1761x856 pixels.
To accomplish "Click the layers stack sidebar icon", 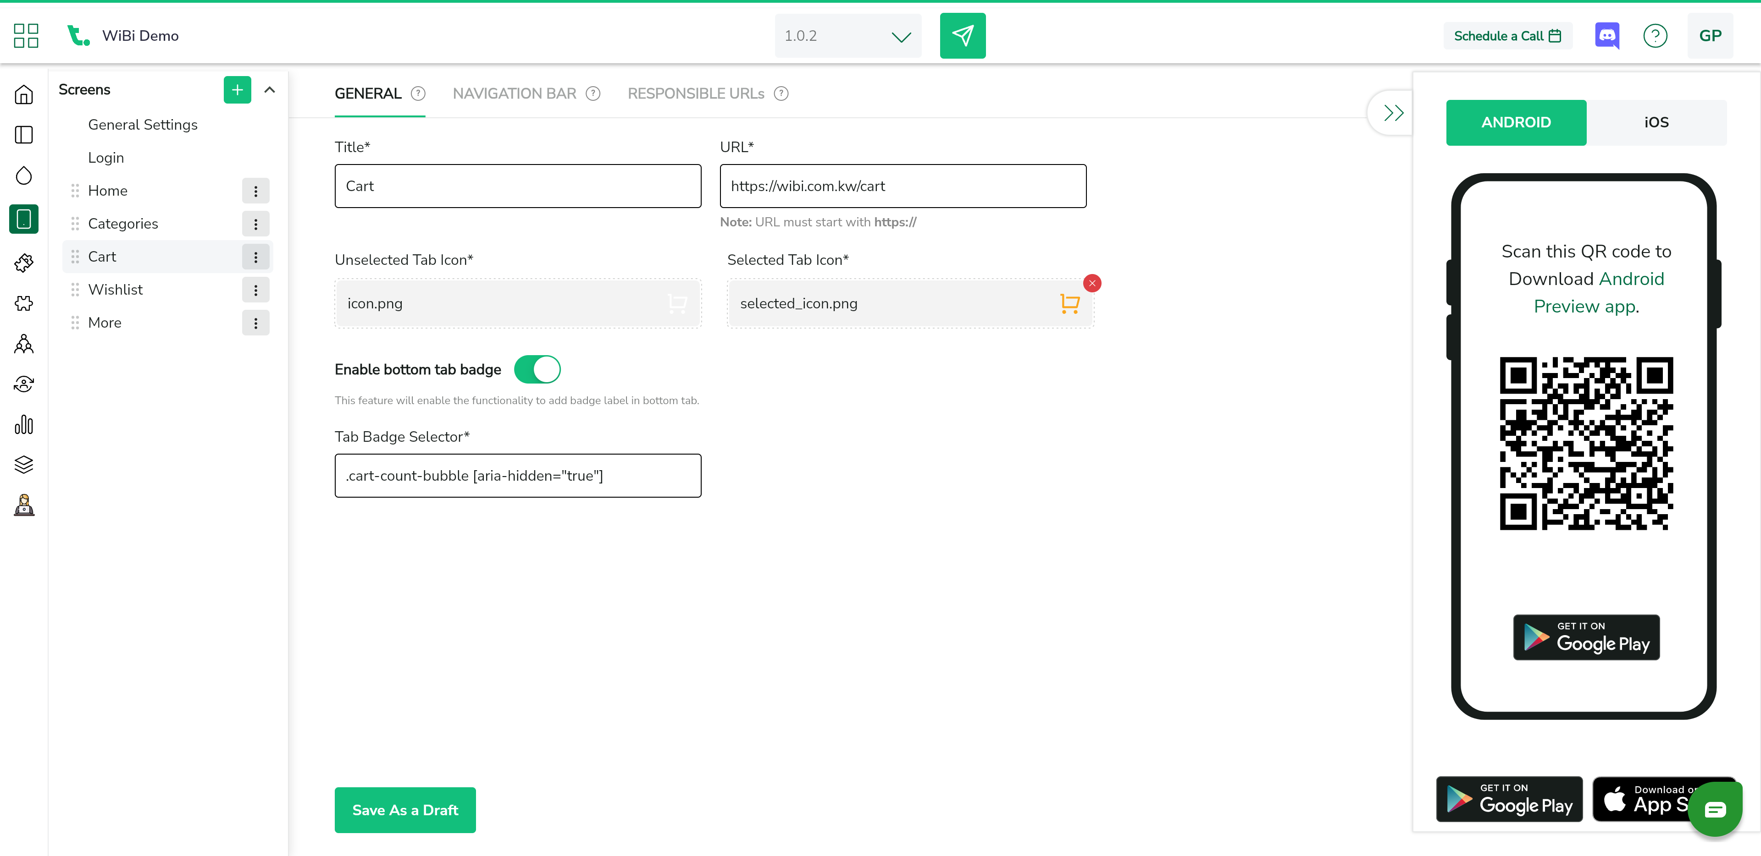I will (x=24, y=465).
